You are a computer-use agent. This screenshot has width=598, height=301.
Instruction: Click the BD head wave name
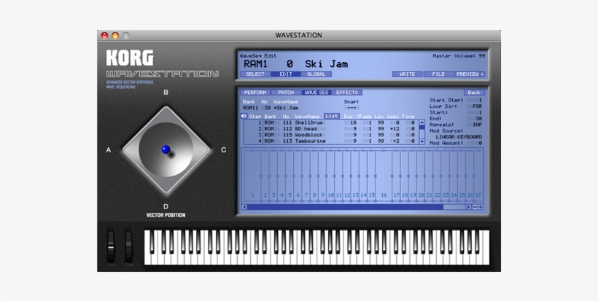[306, 129]
